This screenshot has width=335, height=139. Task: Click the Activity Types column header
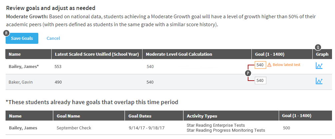202,116
